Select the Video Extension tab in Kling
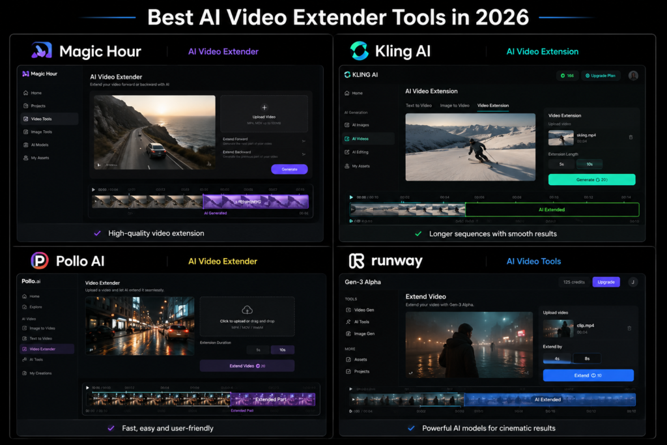 click(x=493, y=106)
